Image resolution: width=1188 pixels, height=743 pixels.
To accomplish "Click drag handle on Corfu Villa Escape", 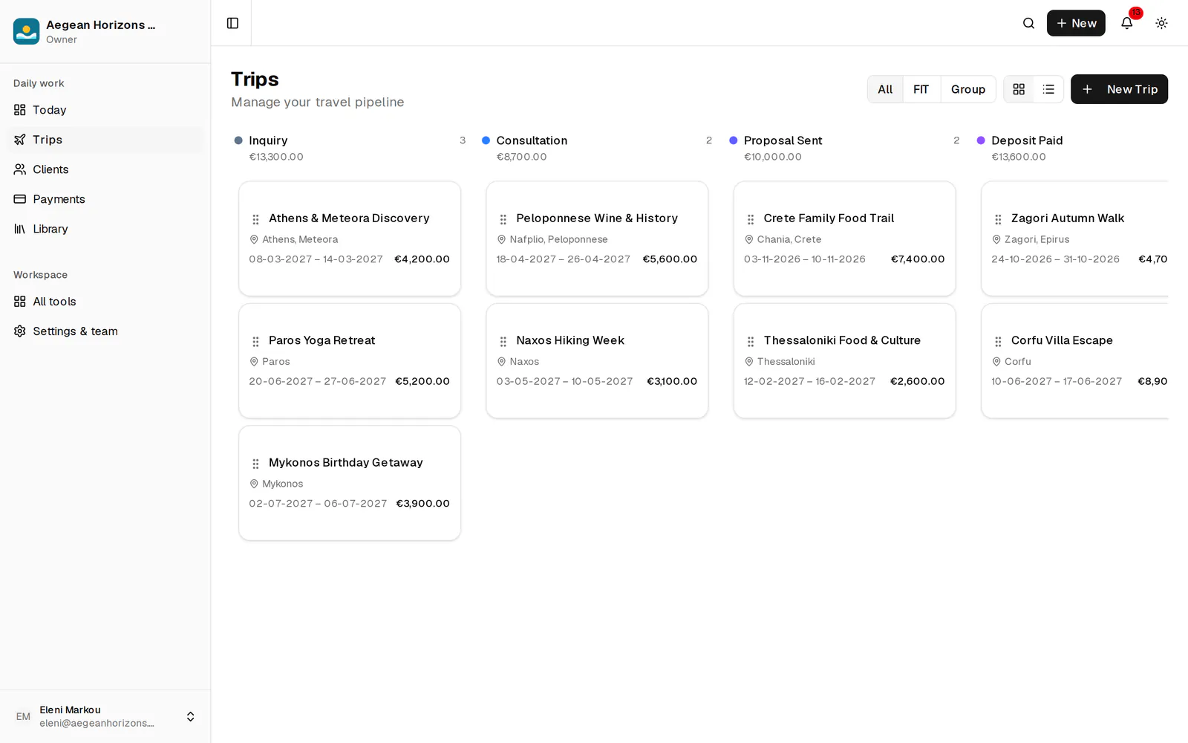I will pyautogui.click(x=998, y=341).
